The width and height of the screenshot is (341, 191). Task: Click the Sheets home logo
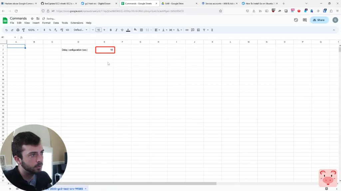(x=5, y=21)
